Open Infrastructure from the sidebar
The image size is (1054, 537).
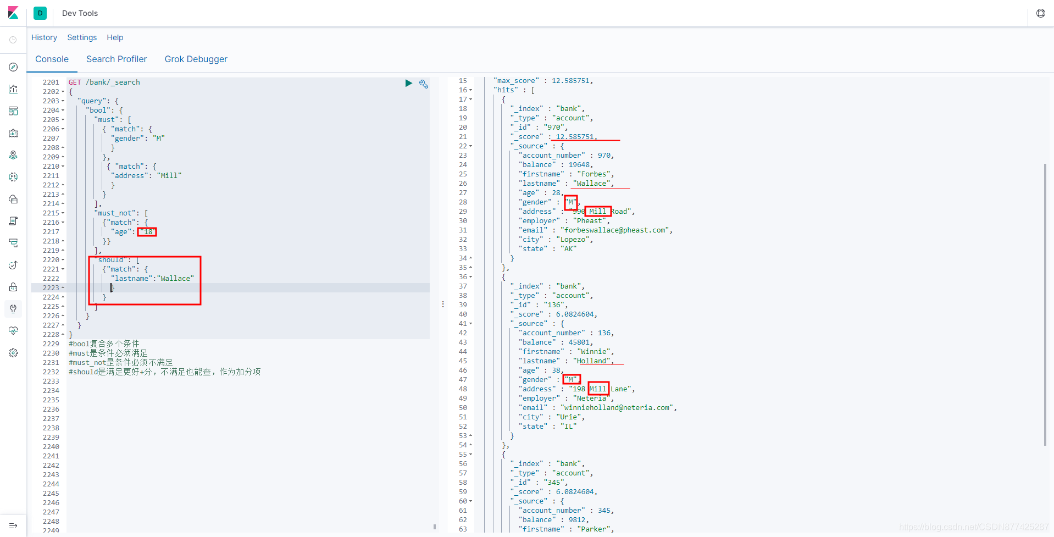pos(13,199)
